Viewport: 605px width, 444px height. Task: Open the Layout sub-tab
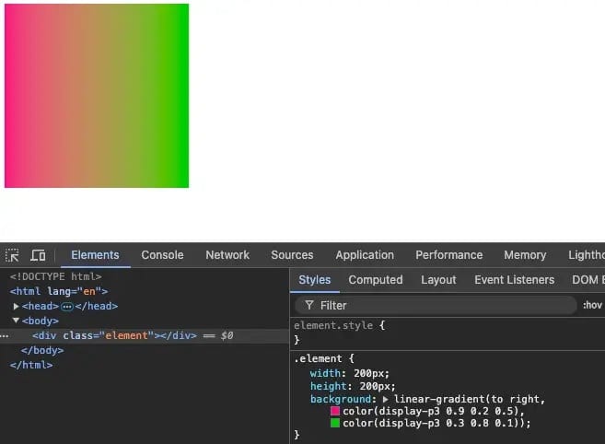pos(438,279)
